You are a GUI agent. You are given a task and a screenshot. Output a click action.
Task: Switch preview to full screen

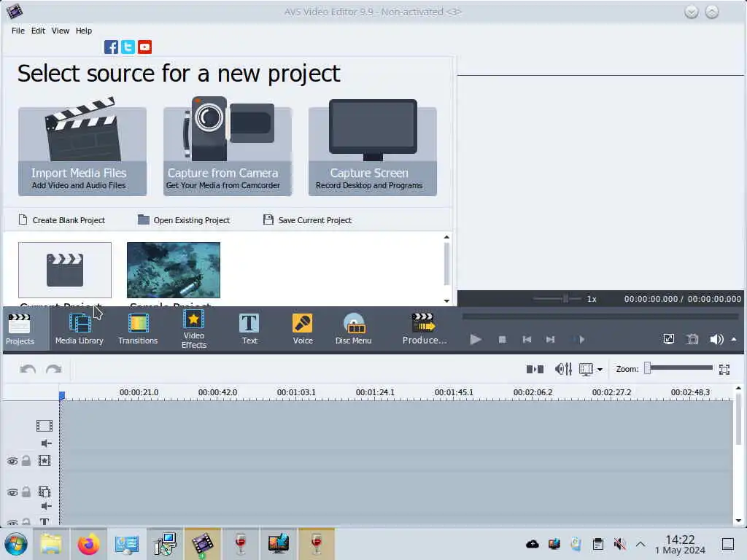tap(669, 340)
